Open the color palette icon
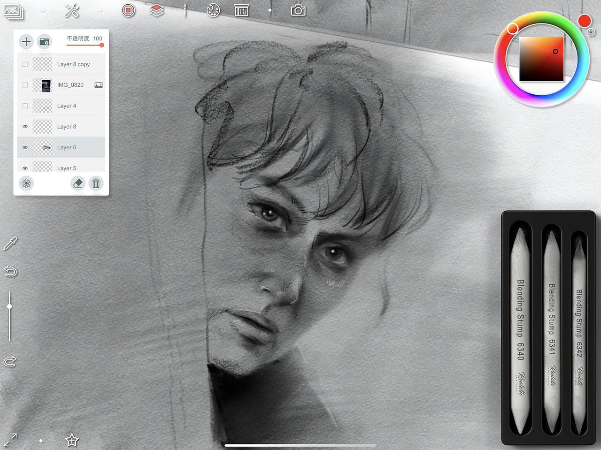This screenshot has width=601, height=450. pos(213,9)
